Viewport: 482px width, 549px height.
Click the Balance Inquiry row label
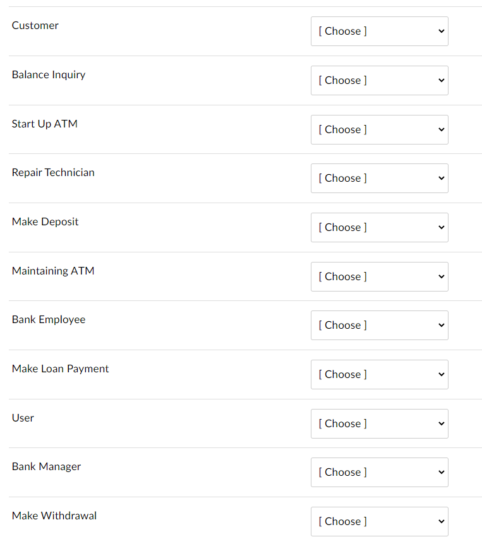(49, 75)
